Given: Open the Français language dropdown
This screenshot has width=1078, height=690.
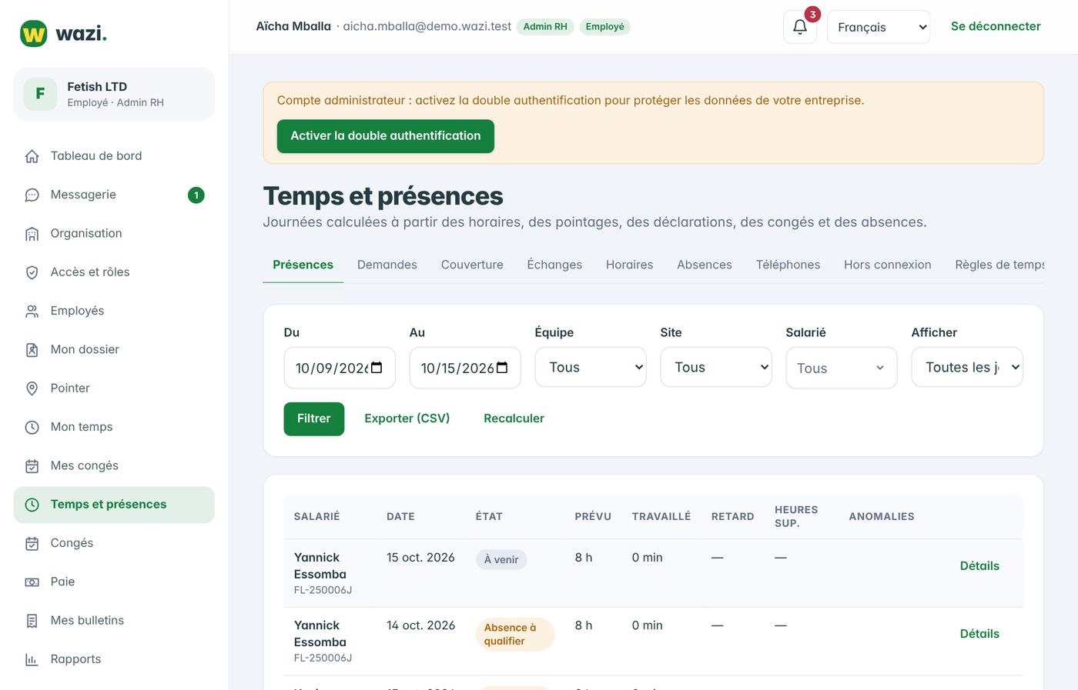Looking at the screenshot, I should pyautogui.click(x=879, y=27).
